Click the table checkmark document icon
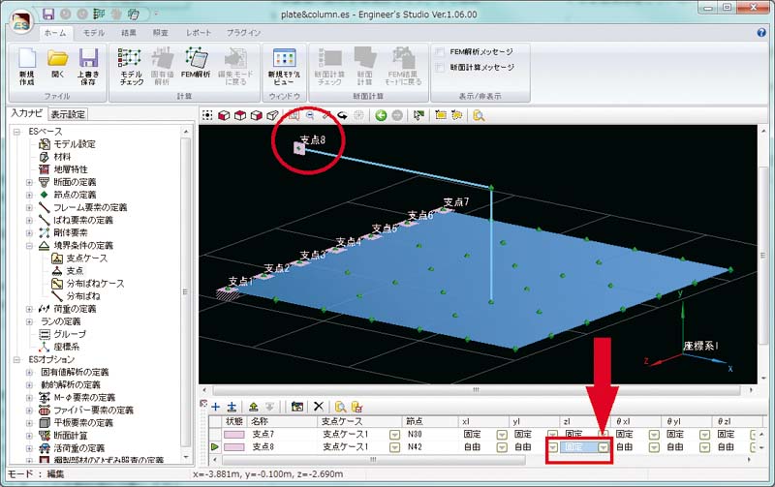The height and width of the screenshot is (487, 775). click(356, 407)
